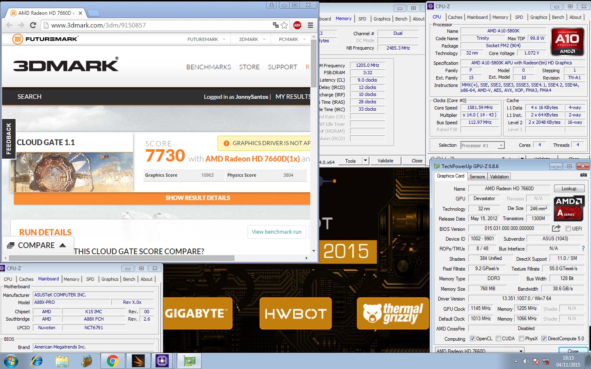Click the AMD A10 processor logo in CPU-Z
Viewport: 591px width, 369px height.
[567, 41]
